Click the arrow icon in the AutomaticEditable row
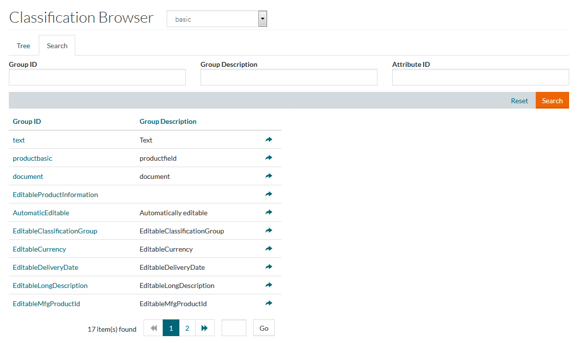The height and width of the screenshot is (343, 577). coord(268,213)
